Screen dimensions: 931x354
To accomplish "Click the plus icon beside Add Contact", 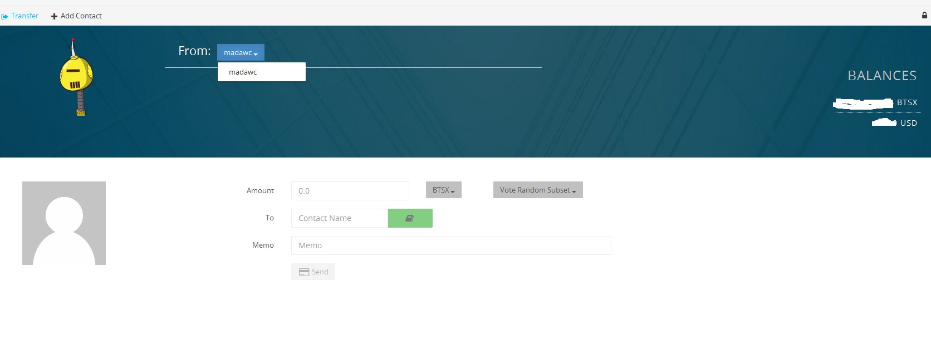I will 54,16.
